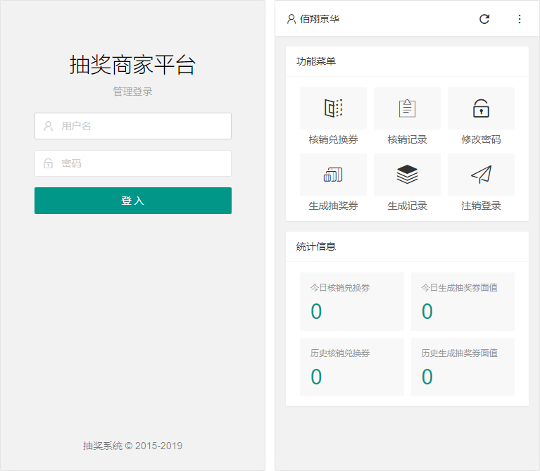
Task: Open the 核销记录 clipboard icon
Action: [x=407, y=108]
